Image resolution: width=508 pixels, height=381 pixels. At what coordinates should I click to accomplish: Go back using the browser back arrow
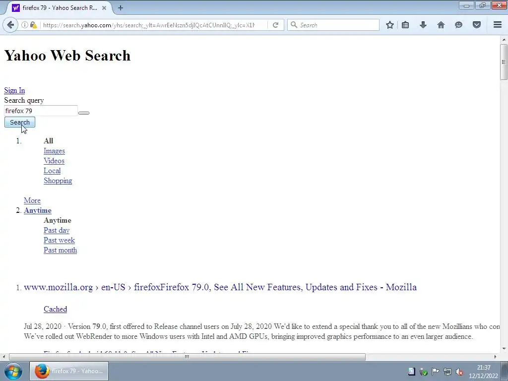tap(10, 25)
